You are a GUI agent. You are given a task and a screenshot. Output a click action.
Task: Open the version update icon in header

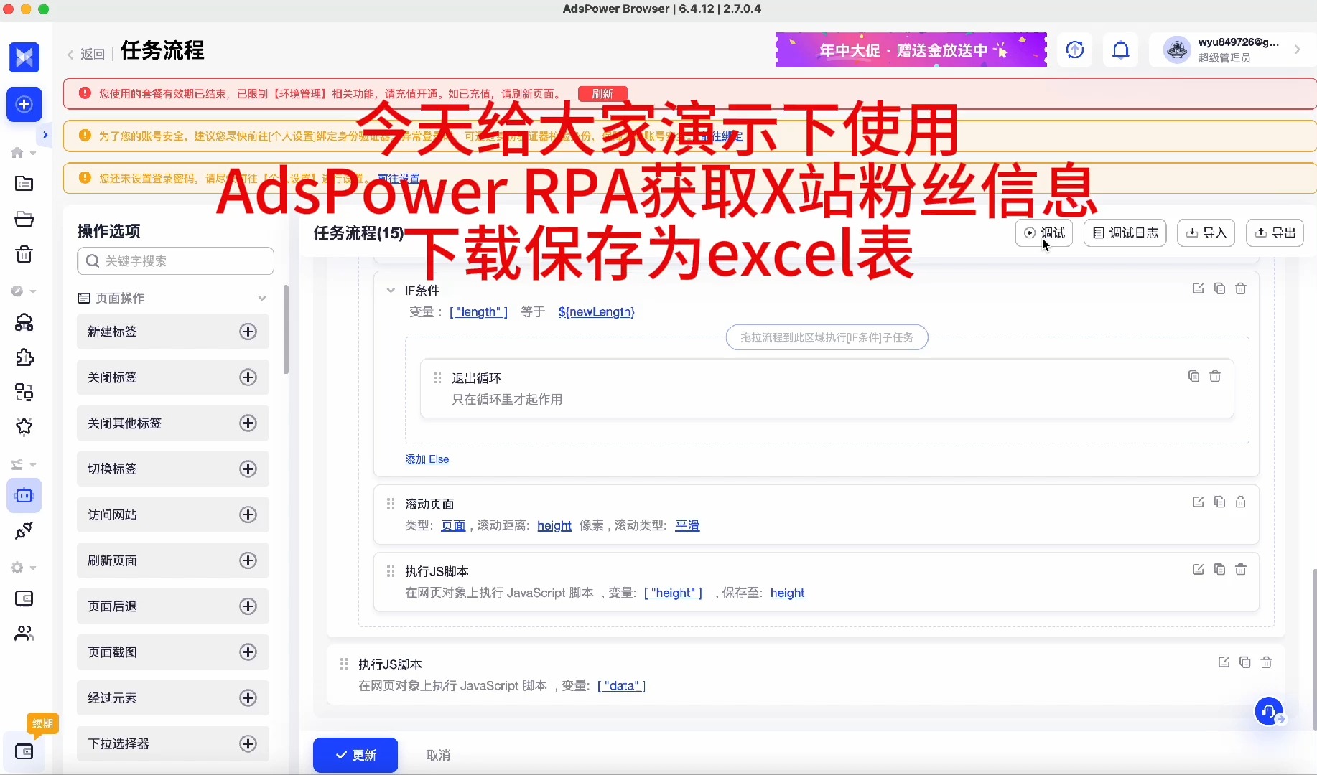(x=1075, y=50)
